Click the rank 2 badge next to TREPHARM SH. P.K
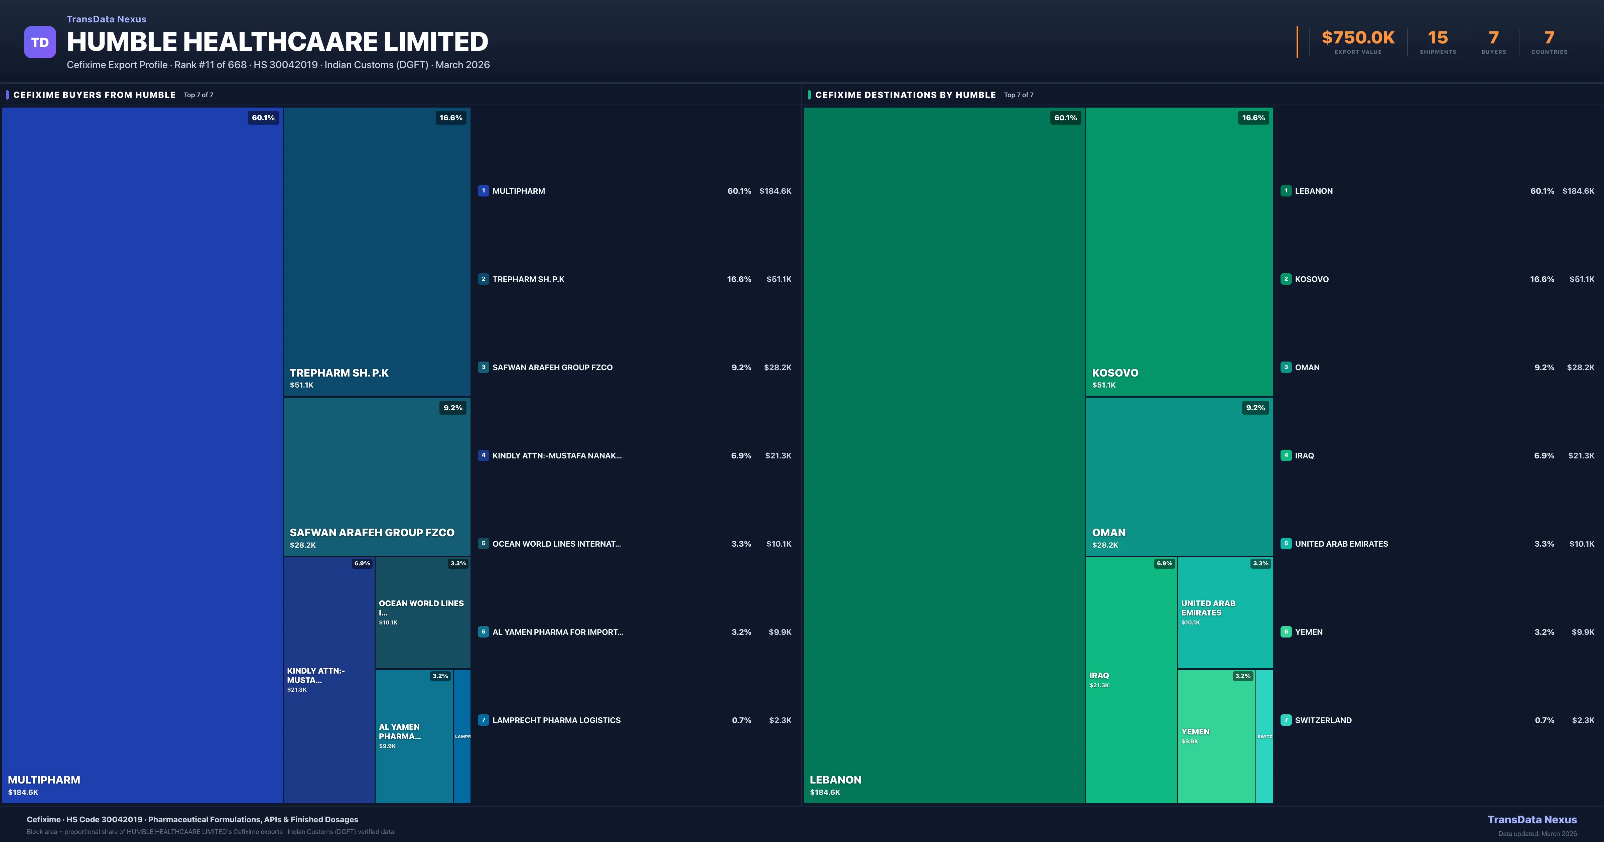The height and width of the screenshot is (842, 1604). [484, 279]
